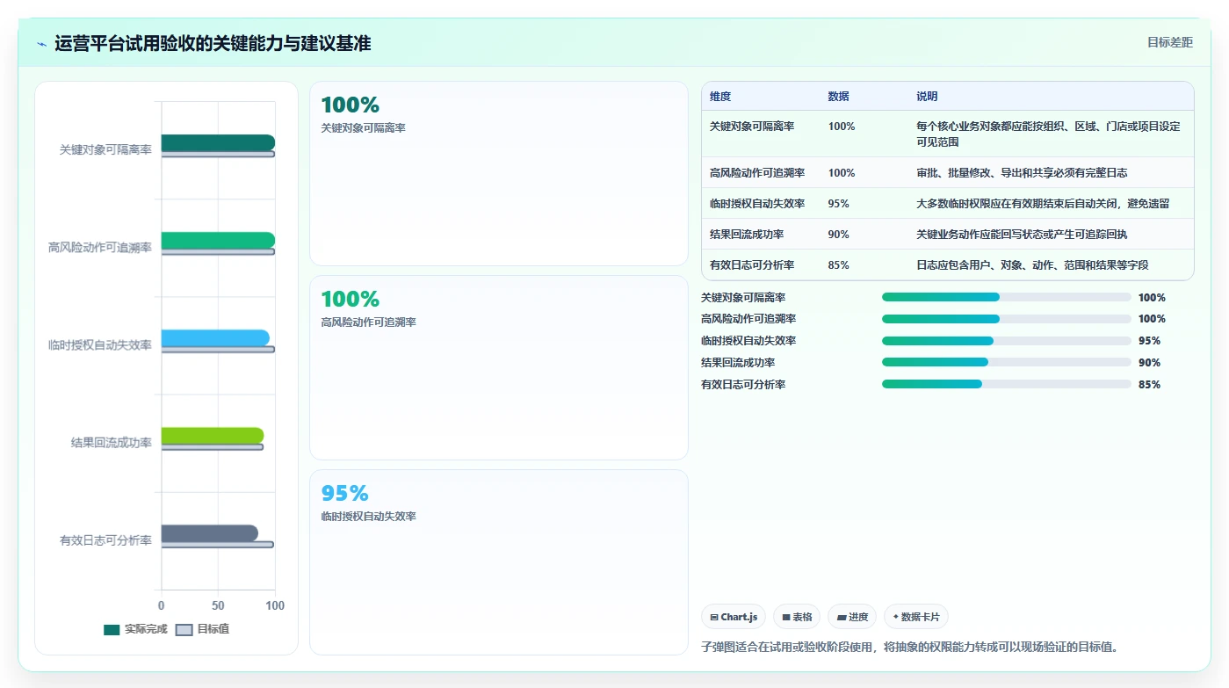
Task: Click the 关键对象可隔离率 progress bar
Action: tap(1007, 297)
